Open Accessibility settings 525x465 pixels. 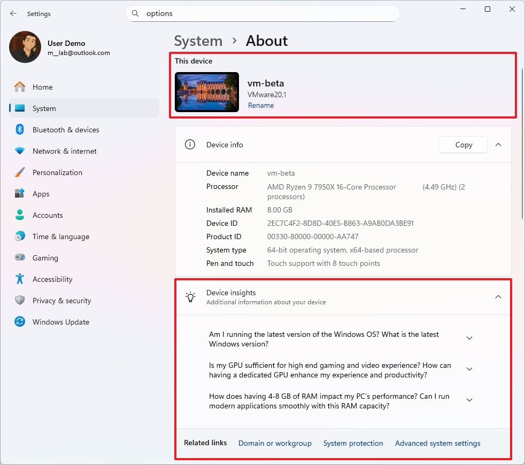[x=52, y=279]
